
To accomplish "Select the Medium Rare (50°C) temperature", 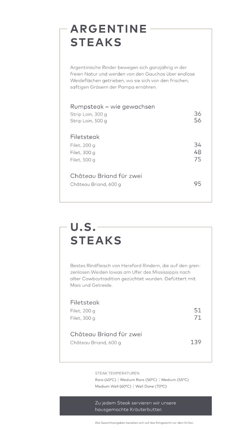I will pos(139,380).
